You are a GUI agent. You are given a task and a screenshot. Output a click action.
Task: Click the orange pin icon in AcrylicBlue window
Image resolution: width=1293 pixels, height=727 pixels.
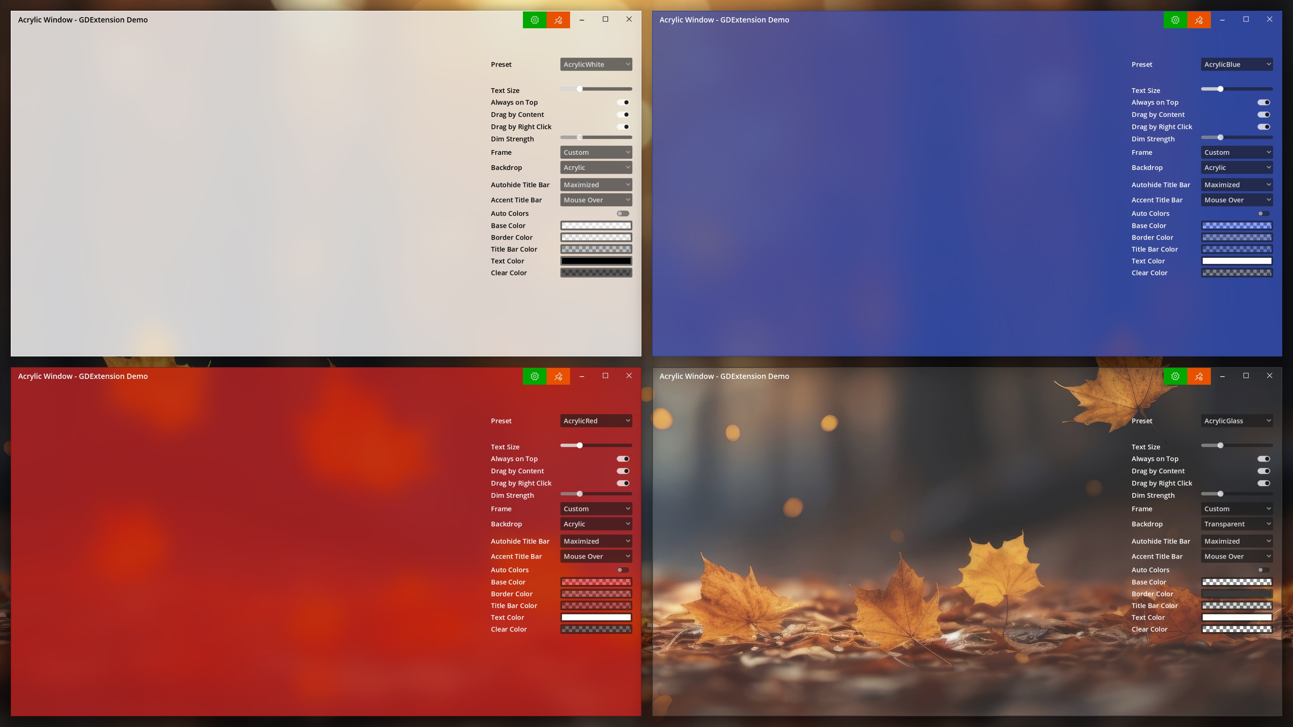pos(1199,20)
